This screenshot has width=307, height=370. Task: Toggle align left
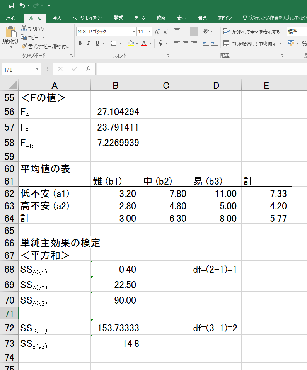[x=177, y=43]
